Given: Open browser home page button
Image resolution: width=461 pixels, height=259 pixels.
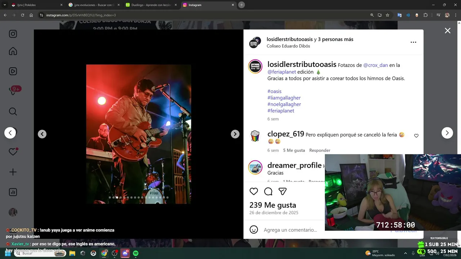Looking at the screenshot, I should pos(31,15).
